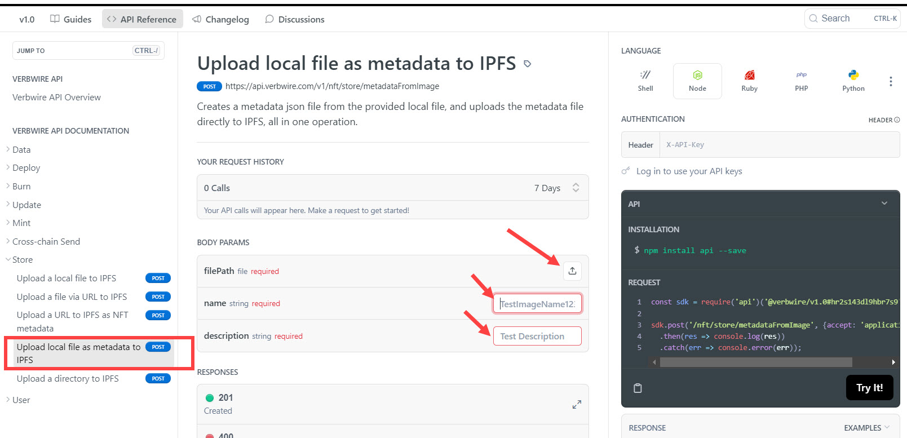Select the PHP language icon
Viewport: 907px width, 438px height.
(x=801, y=81)
